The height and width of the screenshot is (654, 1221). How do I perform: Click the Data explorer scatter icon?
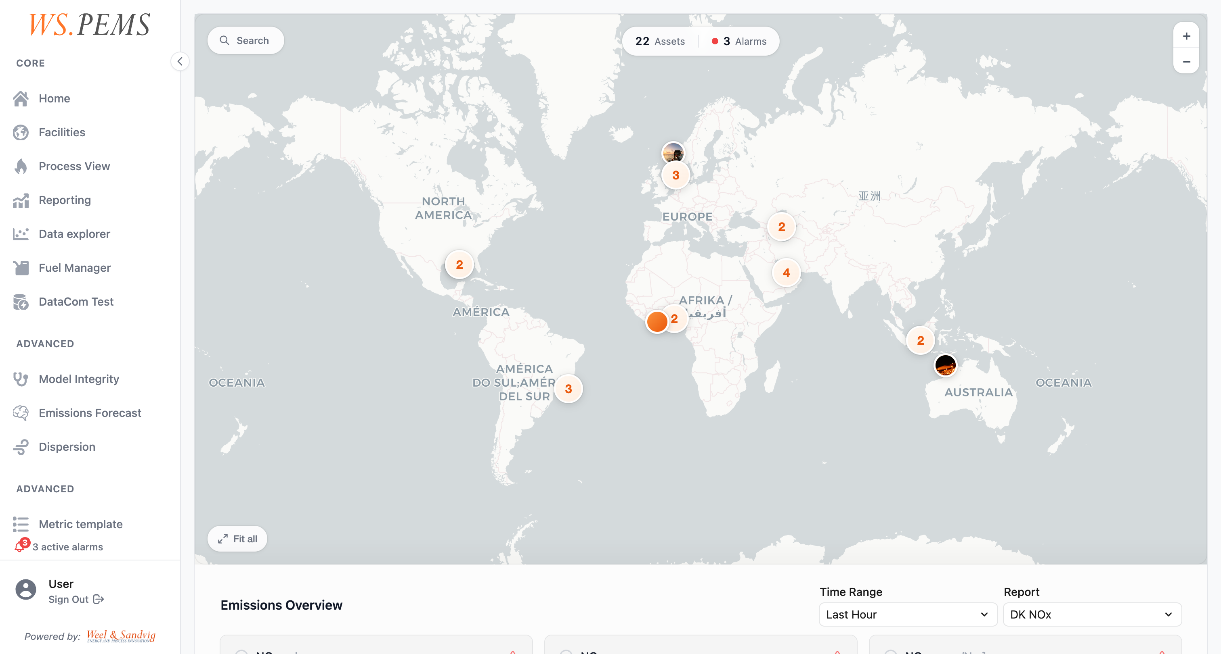[x=21, y=234]
